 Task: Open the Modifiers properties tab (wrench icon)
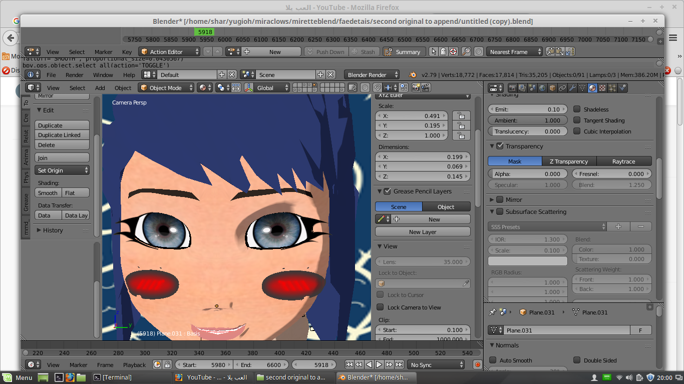click(x=572, y=88)
